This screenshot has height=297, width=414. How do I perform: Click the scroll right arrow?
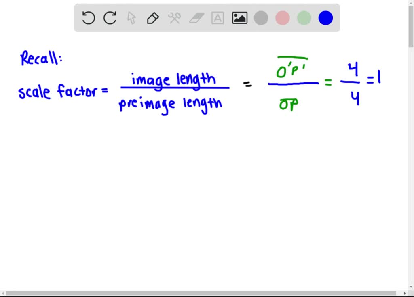(405, 293)
